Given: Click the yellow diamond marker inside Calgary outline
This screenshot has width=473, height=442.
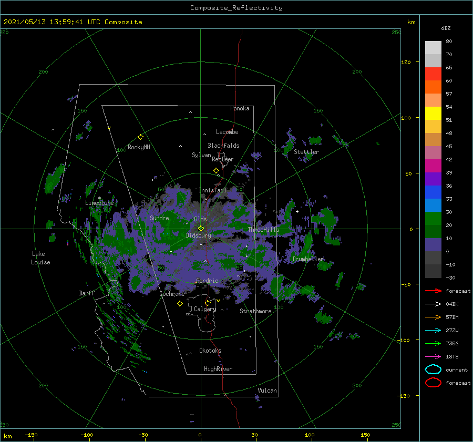Looking at the screenshot, I should pyautogui.click(x=208, y=303).
